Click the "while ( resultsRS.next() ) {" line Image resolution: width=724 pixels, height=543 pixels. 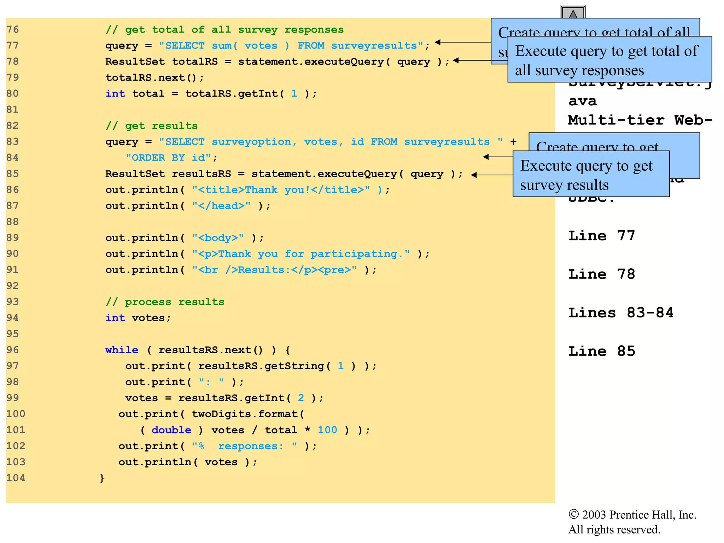pyautogui.click(x=198, y=350)
